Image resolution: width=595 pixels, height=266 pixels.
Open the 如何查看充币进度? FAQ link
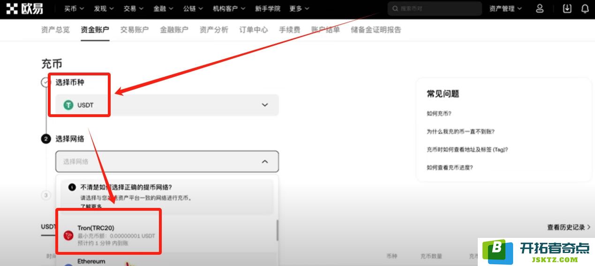[x=450, y=167]
